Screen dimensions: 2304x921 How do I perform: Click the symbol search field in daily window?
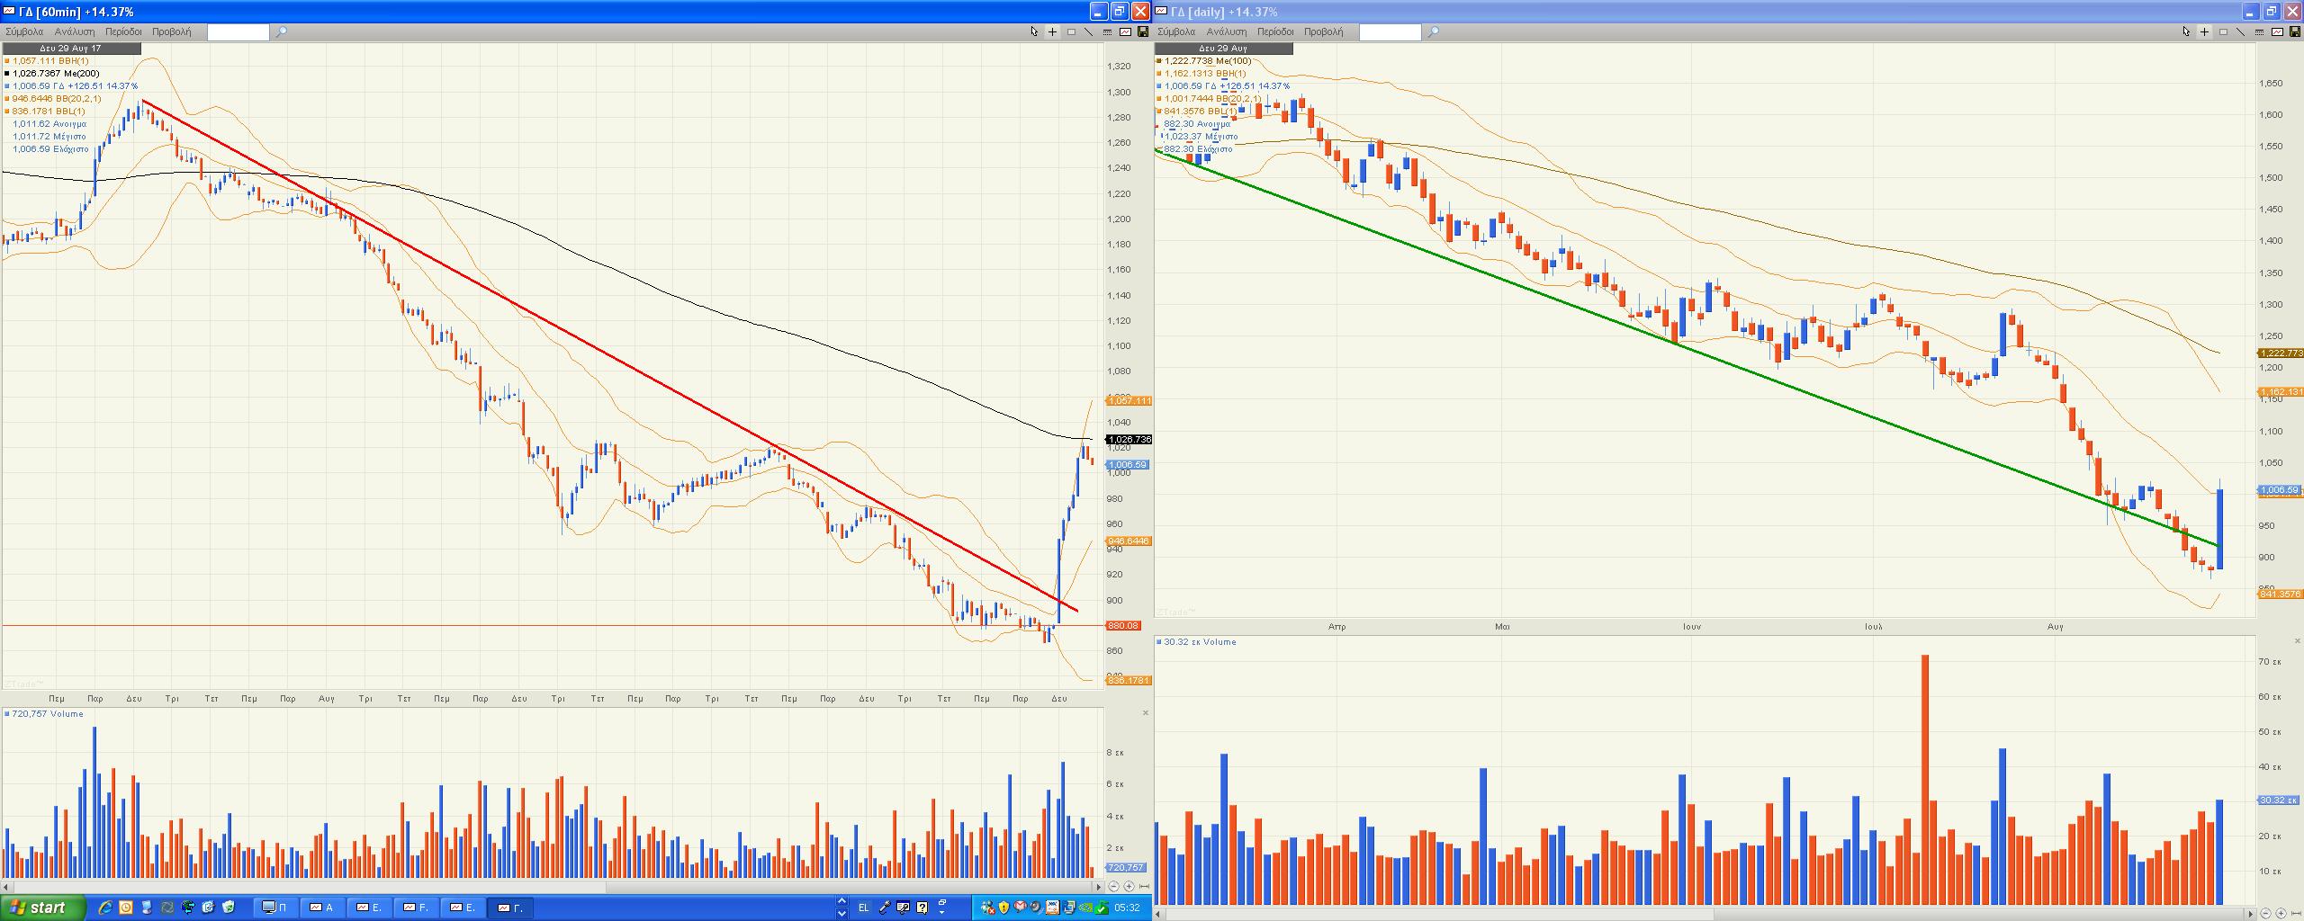click(1390, 32)
